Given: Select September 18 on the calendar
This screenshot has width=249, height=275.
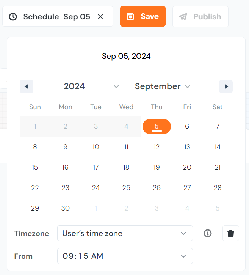Looking at the screenshot, I should pos(126,167).
